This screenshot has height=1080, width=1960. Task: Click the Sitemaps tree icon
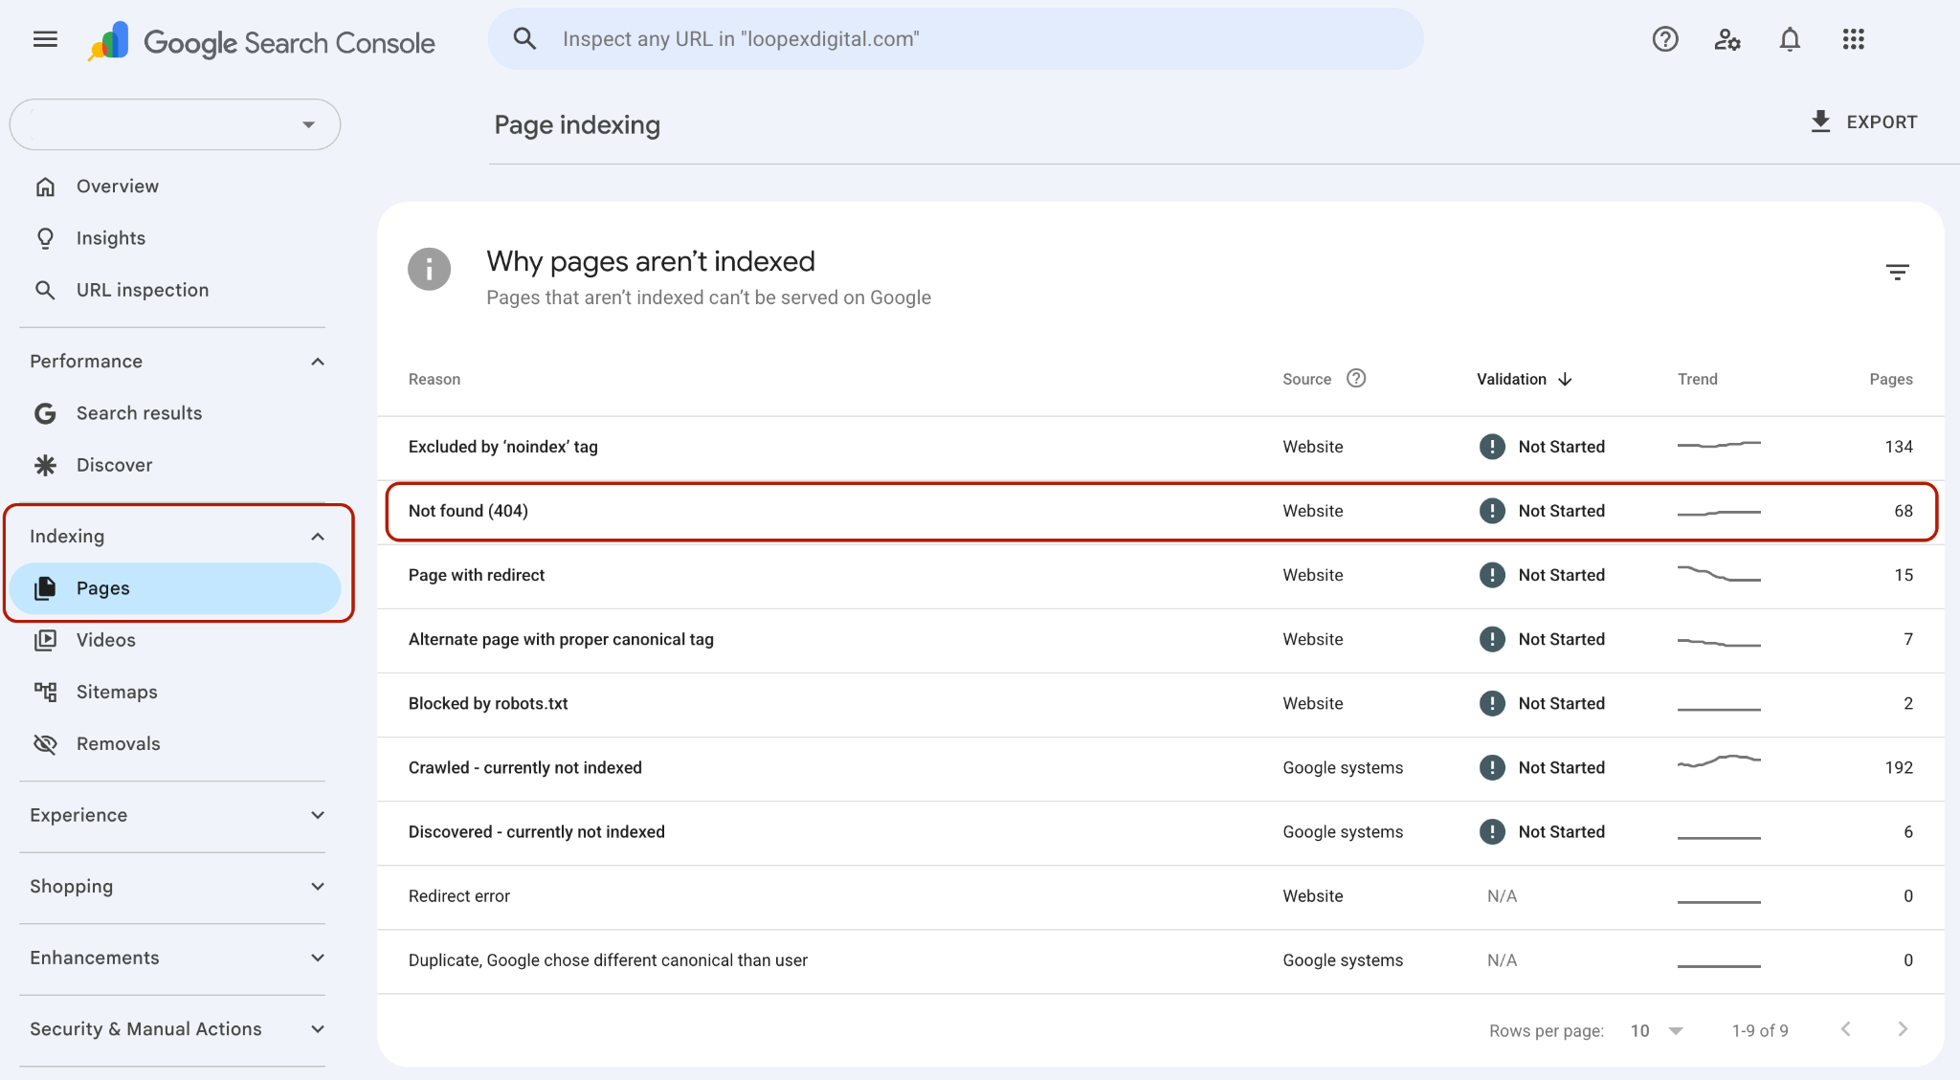[45, 692]
